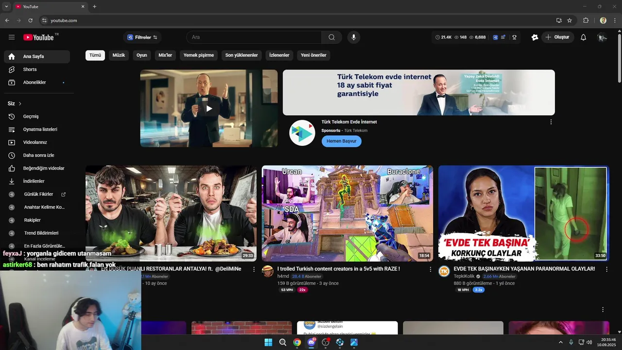
Task: Select the Tümü filter chip
Action: point(95,55)
